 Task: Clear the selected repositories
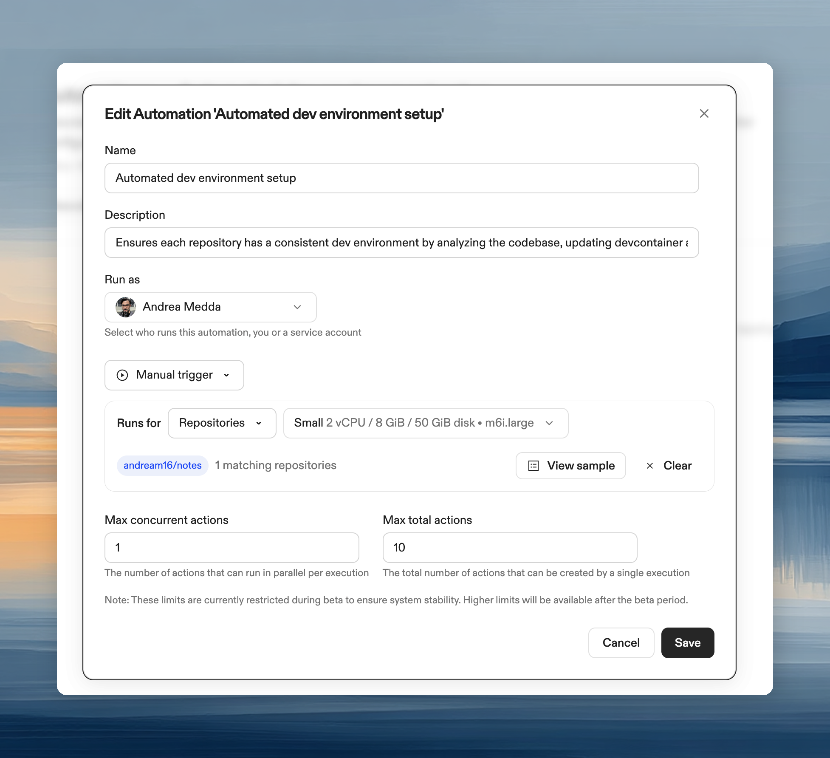point(677,465)
